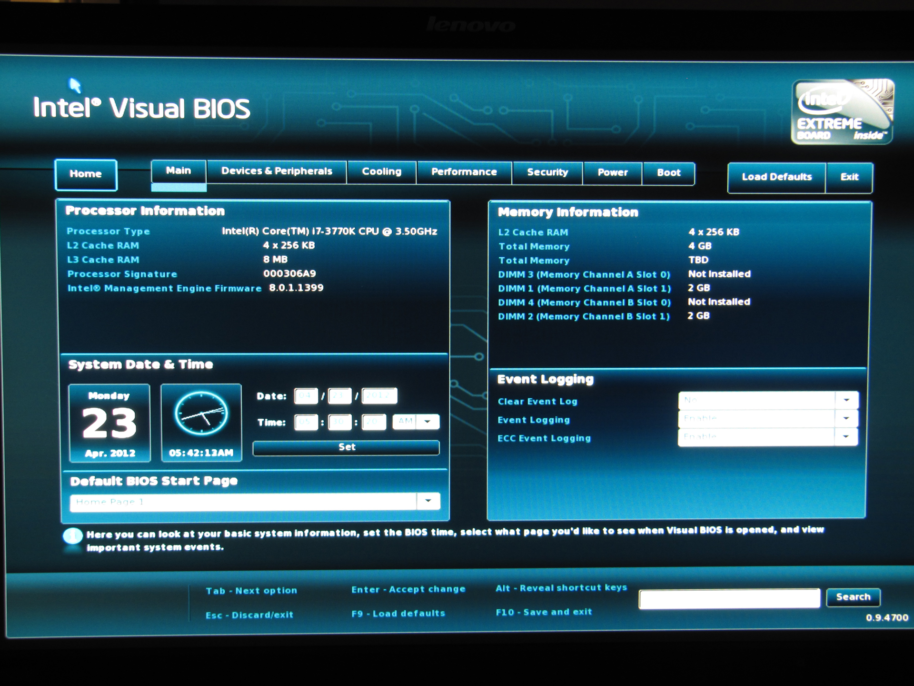Open the Devices & Peripherals tab
914x686 pixels.
[x=277, y=171]
